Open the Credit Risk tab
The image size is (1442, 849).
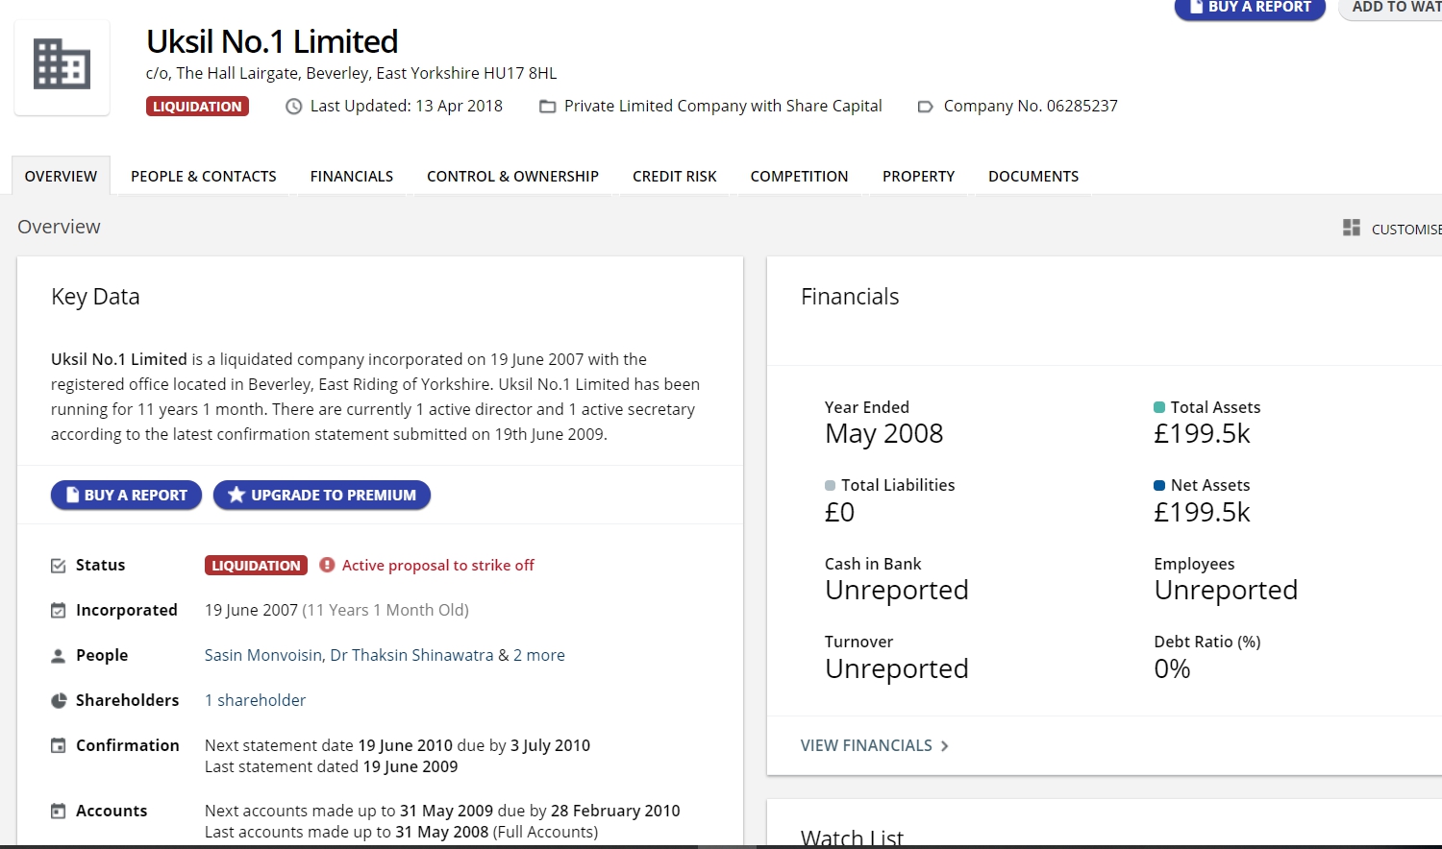coord(674,177)
